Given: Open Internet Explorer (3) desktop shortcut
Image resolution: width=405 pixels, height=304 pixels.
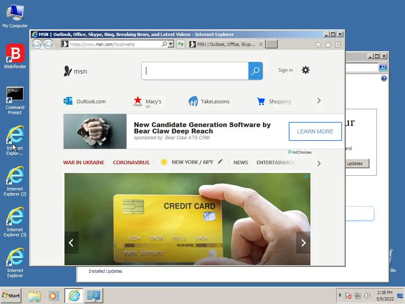Looking at the screenshot, I should pyautogui.click(x=15, y=222).
